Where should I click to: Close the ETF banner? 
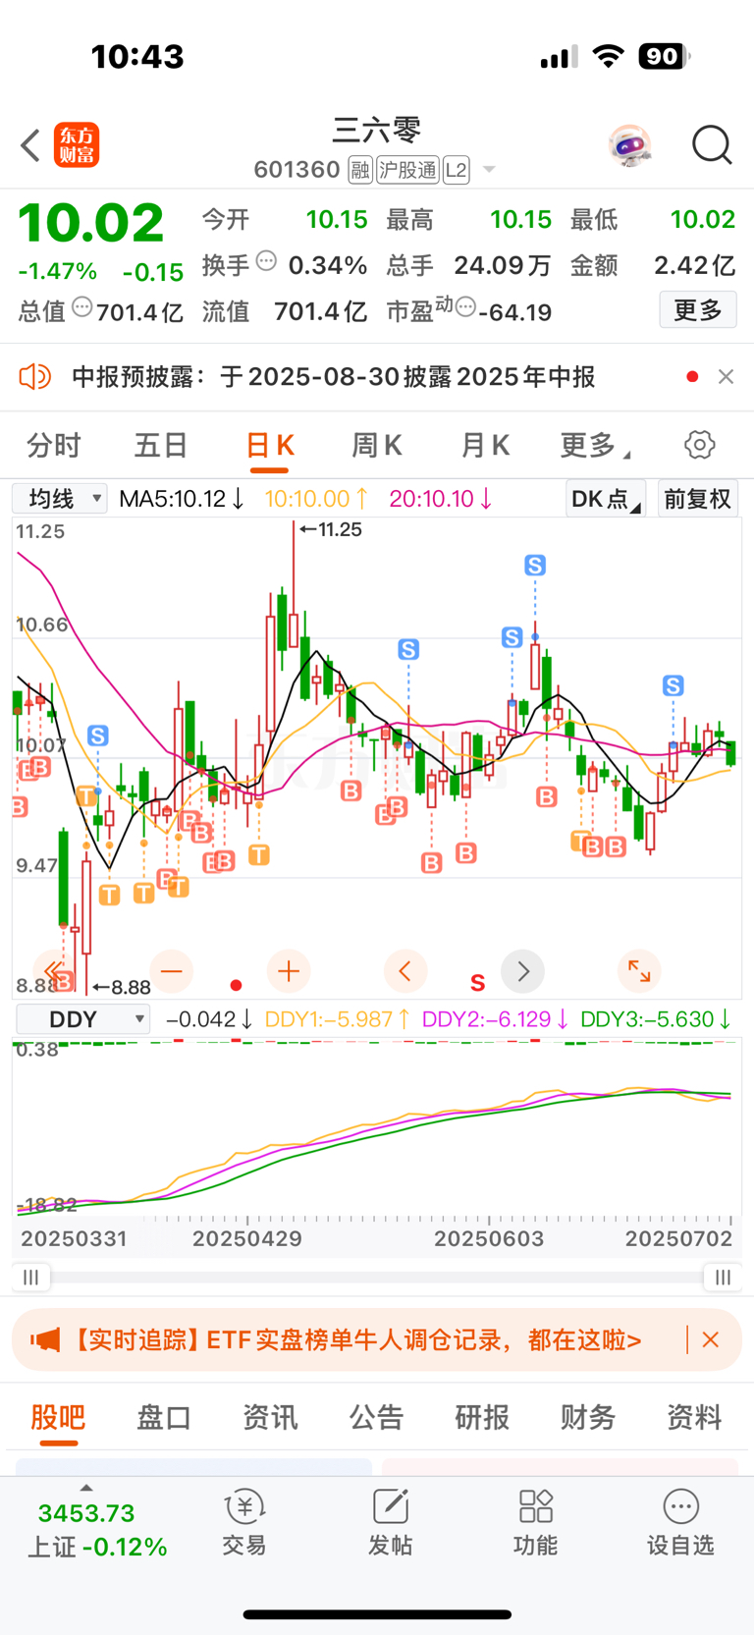pyautogui.click(x=711, y=1339)
